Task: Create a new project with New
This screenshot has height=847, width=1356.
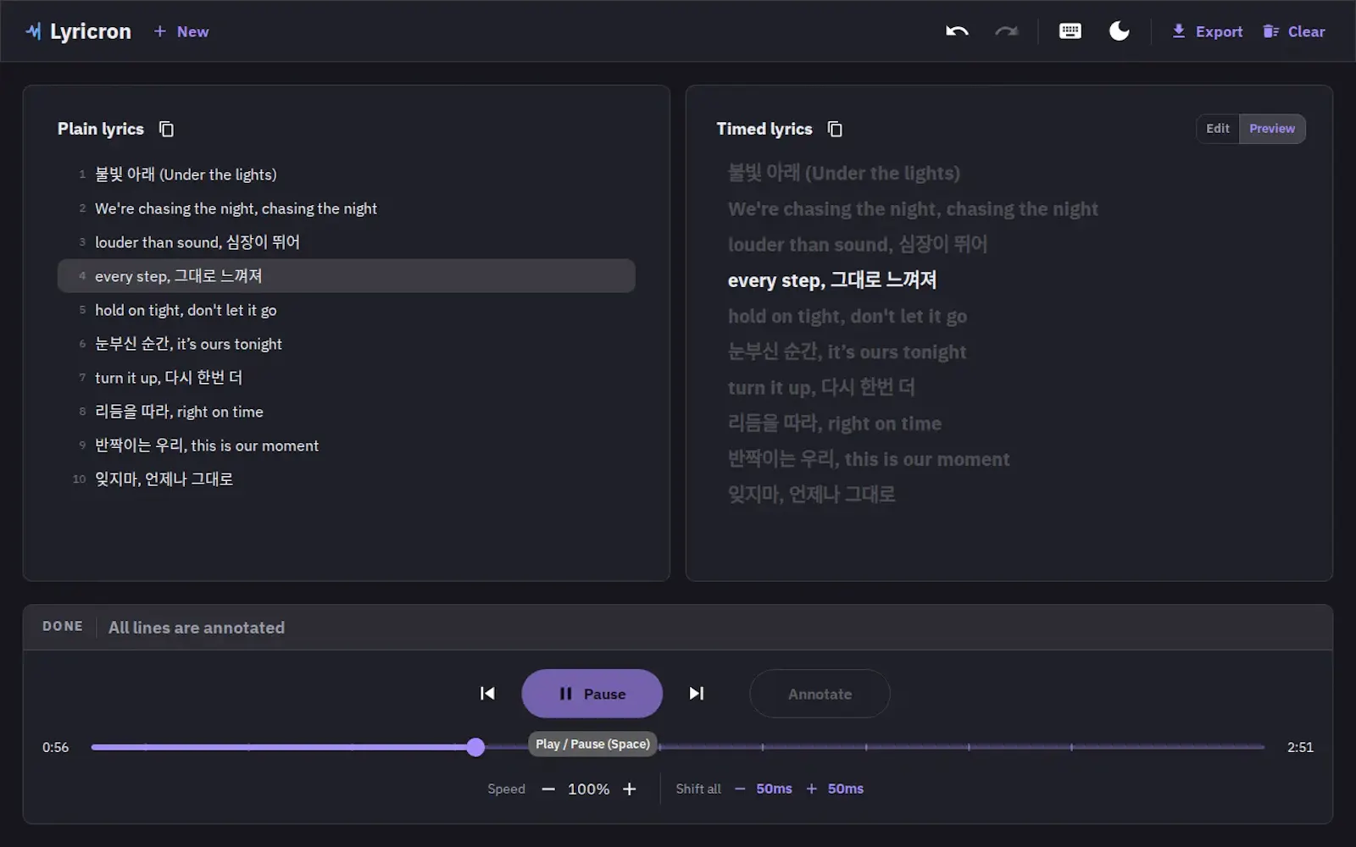Action: [x=181, y=31]
